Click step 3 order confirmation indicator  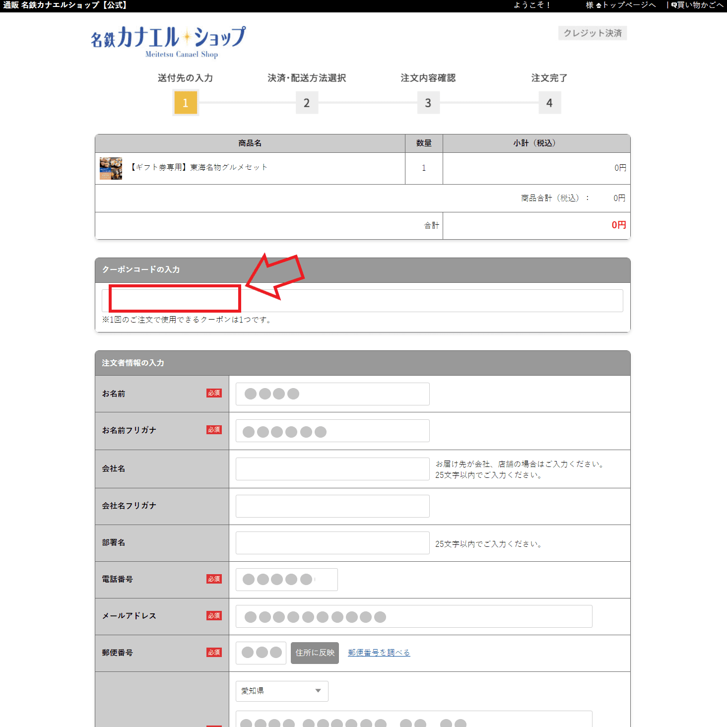[428, 103]
